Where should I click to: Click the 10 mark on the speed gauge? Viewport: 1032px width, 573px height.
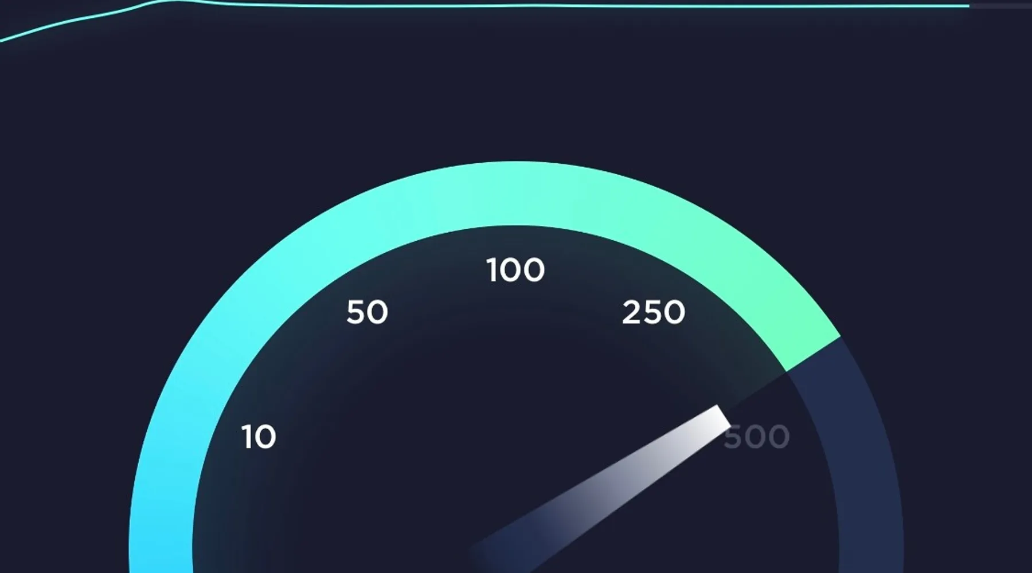pos(259,437)
